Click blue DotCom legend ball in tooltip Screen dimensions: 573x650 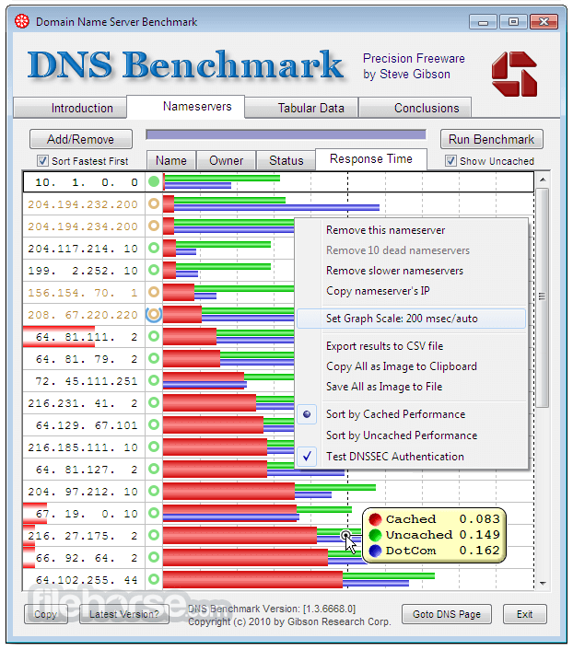[376, 551]
